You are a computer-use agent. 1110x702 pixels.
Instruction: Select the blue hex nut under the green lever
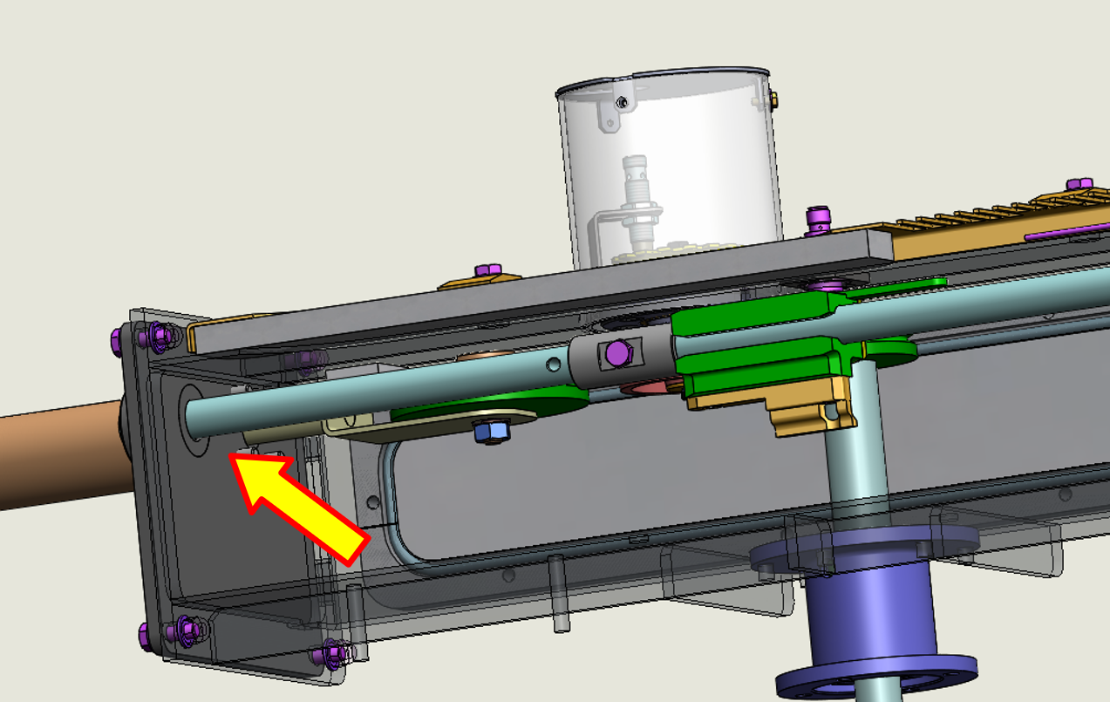coord(491,430)
